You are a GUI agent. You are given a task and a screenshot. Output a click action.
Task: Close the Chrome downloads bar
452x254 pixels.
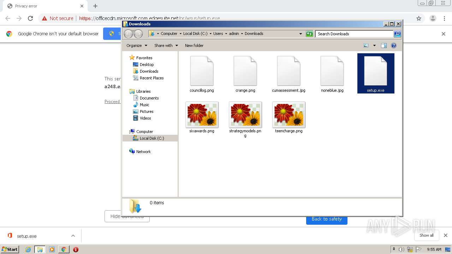coord(446,235)
